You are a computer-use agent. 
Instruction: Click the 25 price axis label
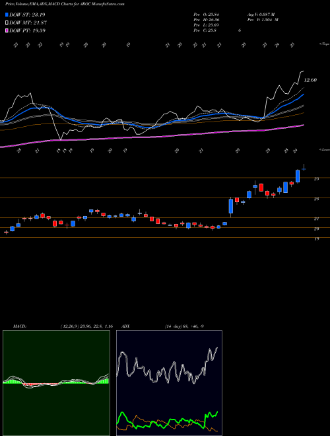[316, 179]
